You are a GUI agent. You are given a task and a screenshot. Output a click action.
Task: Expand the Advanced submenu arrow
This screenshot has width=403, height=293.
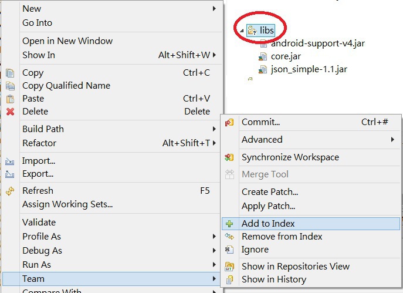[x=392, y=140]
